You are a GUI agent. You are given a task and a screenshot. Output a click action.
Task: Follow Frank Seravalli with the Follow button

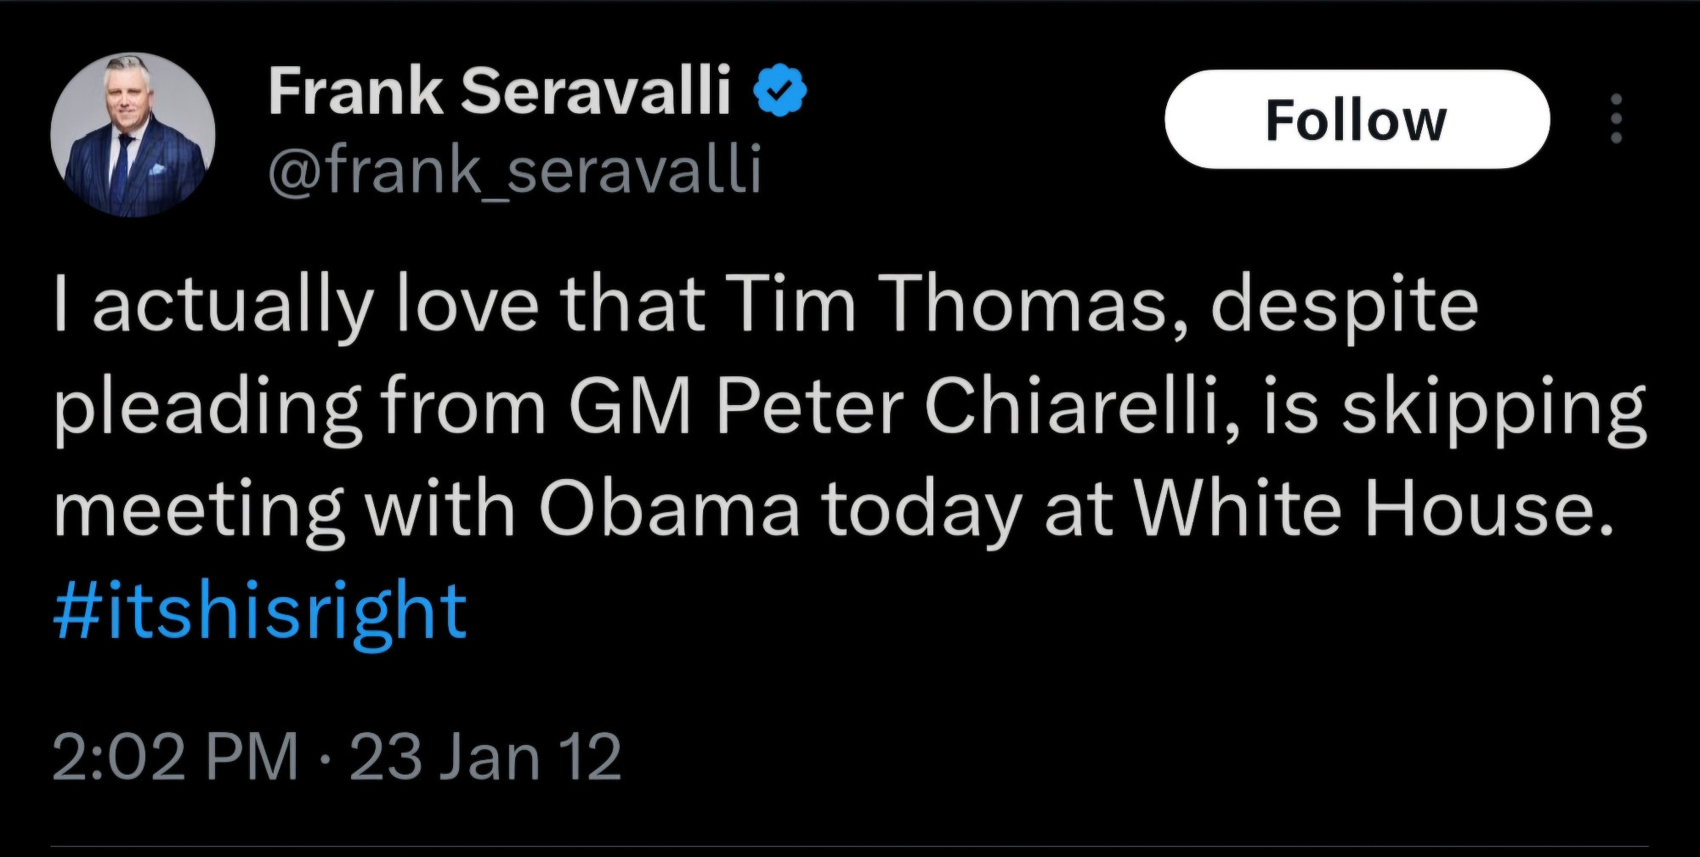pyautogui.click(x=1356, y=119)
